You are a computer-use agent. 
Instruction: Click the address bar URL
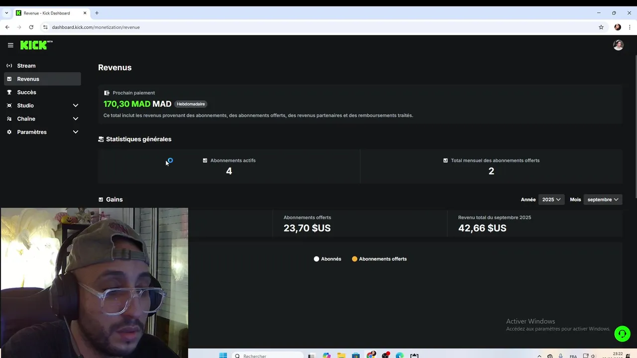96,27
